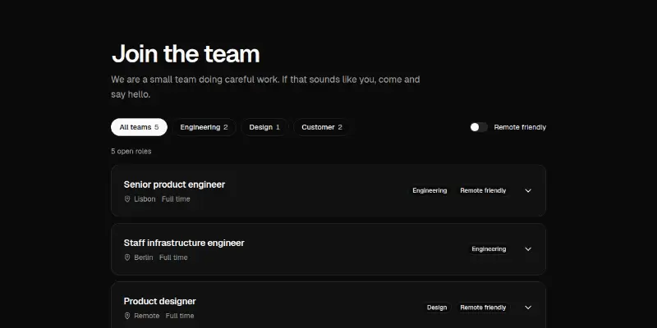Image resolution: width=657 pixels, height=328 pixels.
Task: Click 'Full time' under Senior product engineer
Action: [176, 199]
